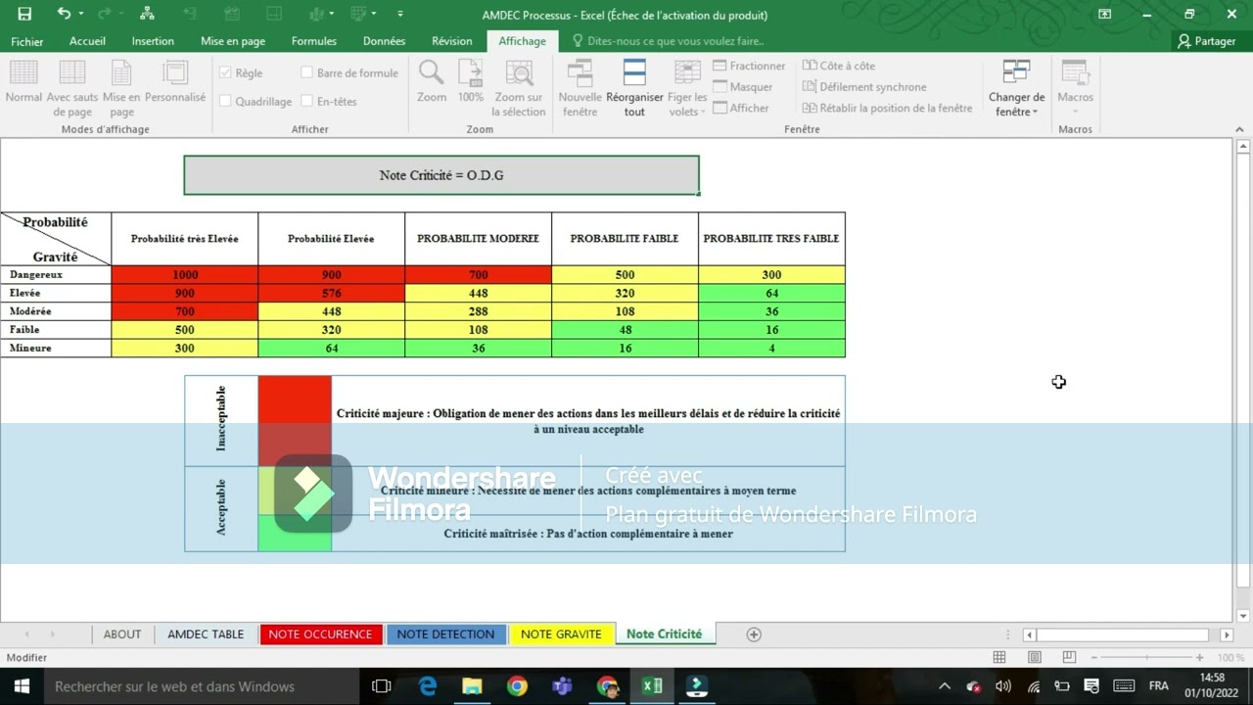The height and width of the screenshot is (705, 1253).
Task: Select the 'Note Criticité = O.D.G' cell
Action: [441, 175]
